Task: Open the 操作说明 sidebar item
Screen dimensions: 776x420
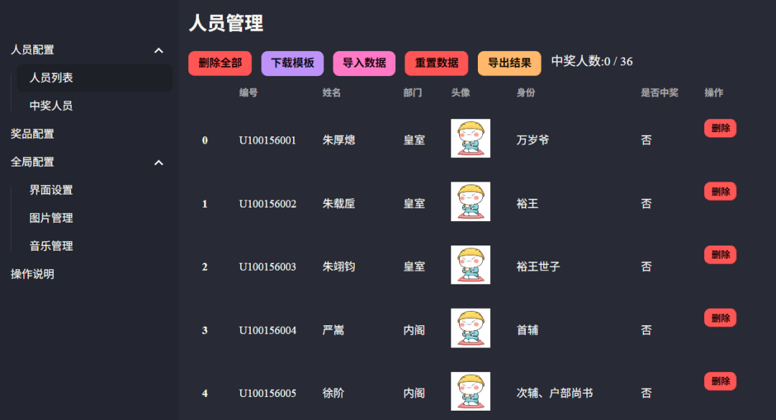Action: [32, 274]
